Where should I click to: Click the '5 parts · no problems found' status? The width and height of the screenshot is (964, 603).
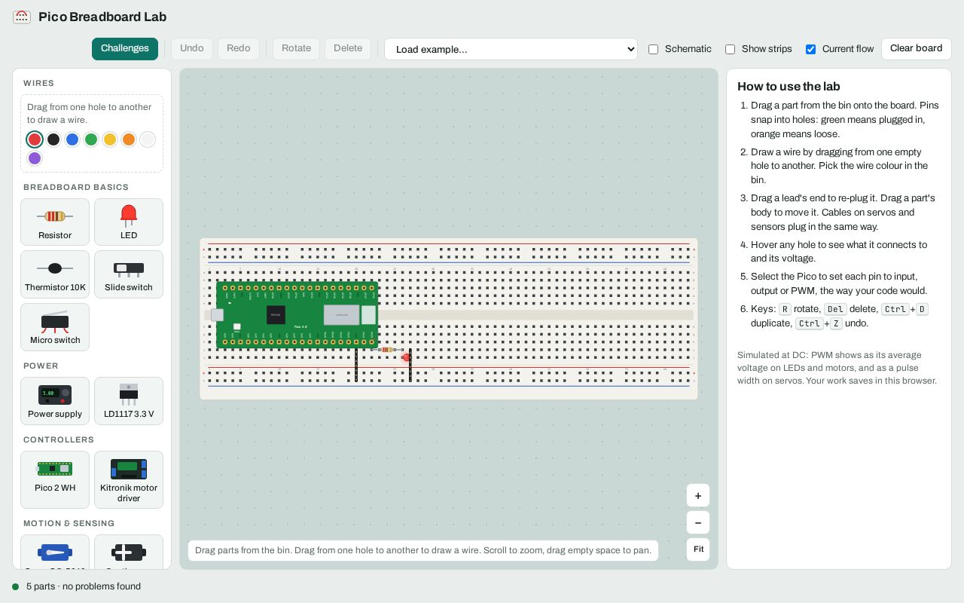(x=84, y=586)
